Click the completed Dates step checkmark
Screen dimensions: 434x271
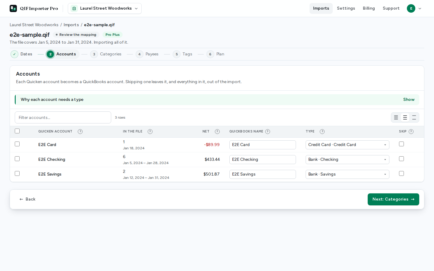[14, 54]
